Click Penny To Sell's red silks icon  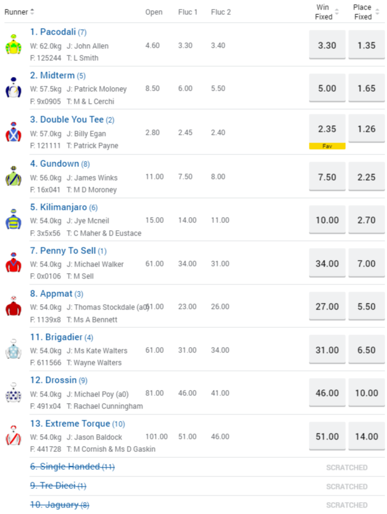pos(13,263)
